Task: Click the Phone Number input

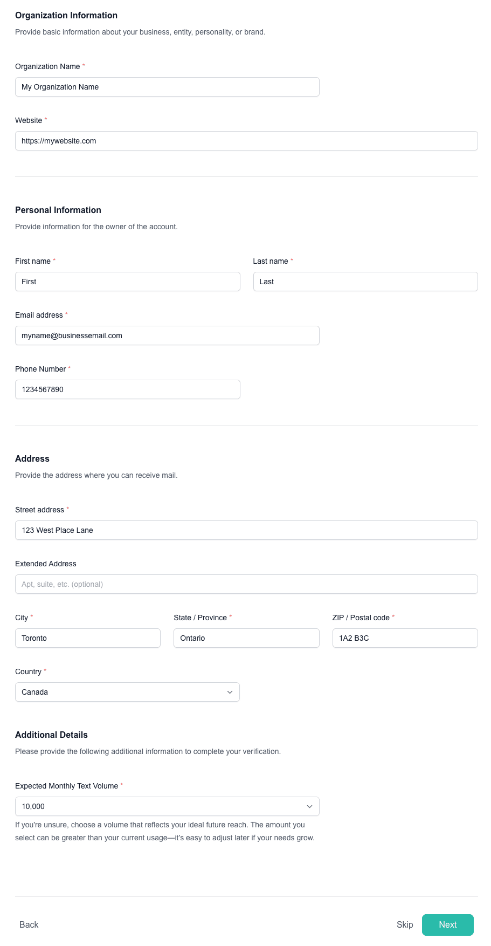Action: pyautogui.click(x=127, y=389)
